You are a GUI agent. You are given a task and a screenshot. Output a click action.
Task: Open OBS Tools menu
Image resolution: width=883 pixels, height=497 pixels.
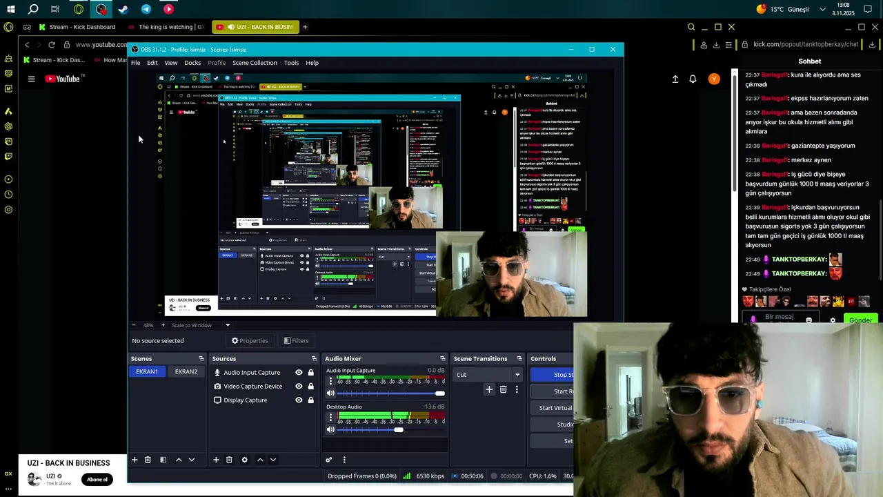pyautogui.click(x=292, y=63)
